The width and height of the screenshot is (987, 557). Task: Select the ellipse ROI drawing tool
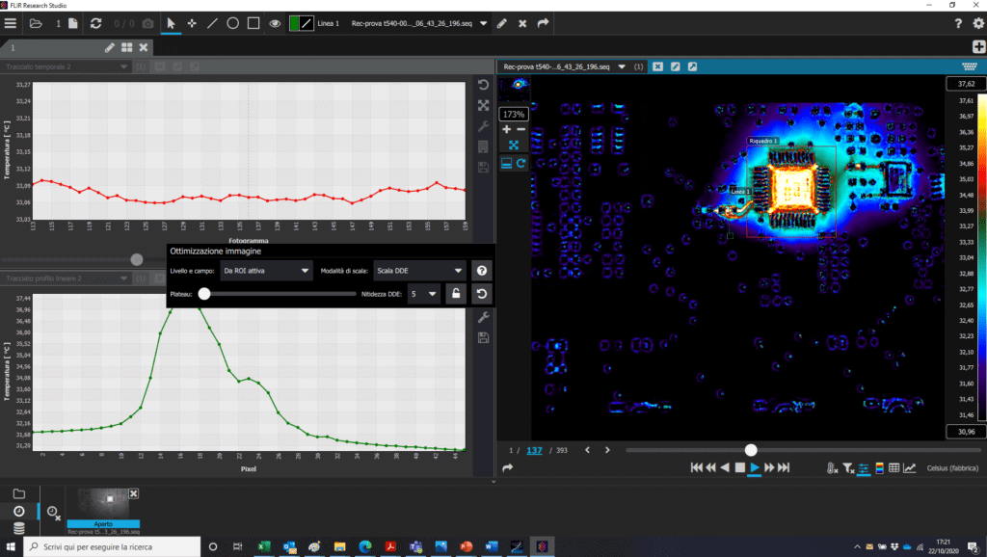232,23
